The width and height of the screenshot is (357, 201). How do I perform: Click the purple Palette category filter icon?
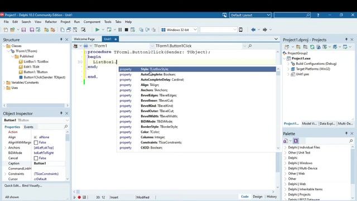click(x=296, y=141)
